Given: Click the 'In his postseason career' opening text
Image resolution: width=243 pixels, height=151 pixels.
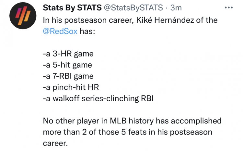Looking at the screenshot, I should 88,20.
